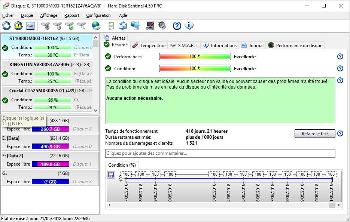Screen dimensions: 350x222
Task: Open the Journal tab
Action: [x=253, y=46]
